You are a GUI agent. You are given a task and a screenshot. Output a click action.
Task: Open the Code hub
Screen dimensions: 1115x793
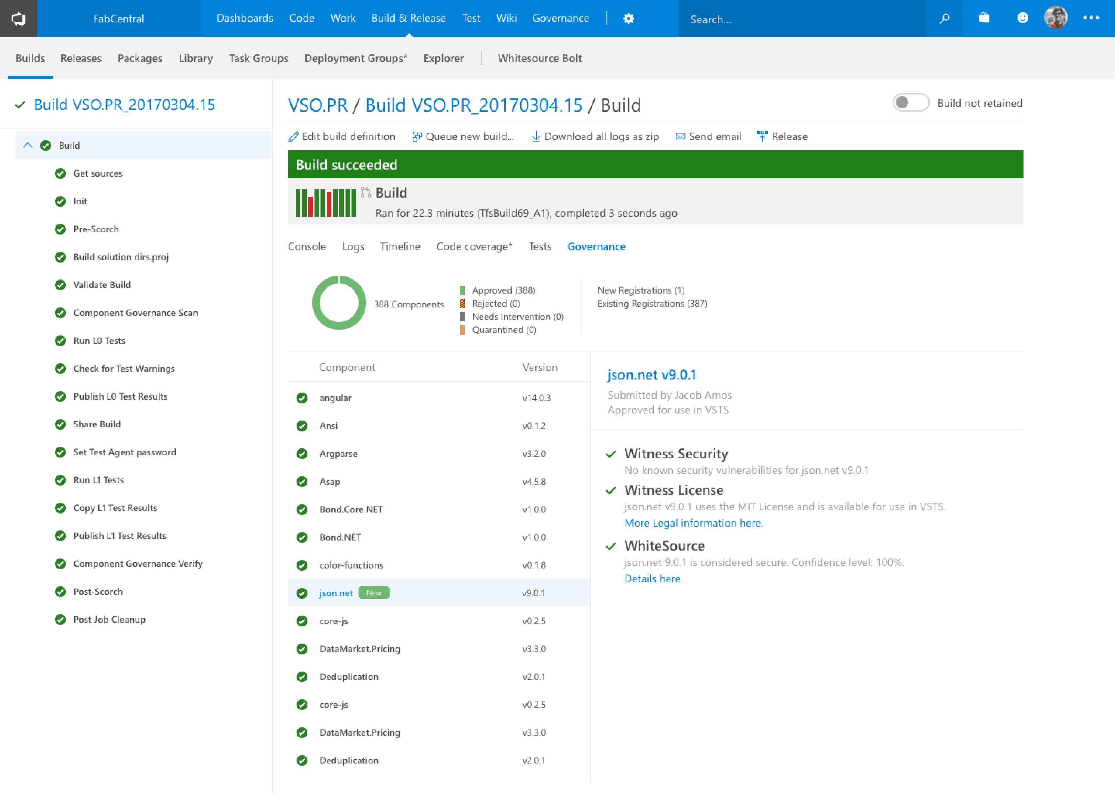(302, 18)
